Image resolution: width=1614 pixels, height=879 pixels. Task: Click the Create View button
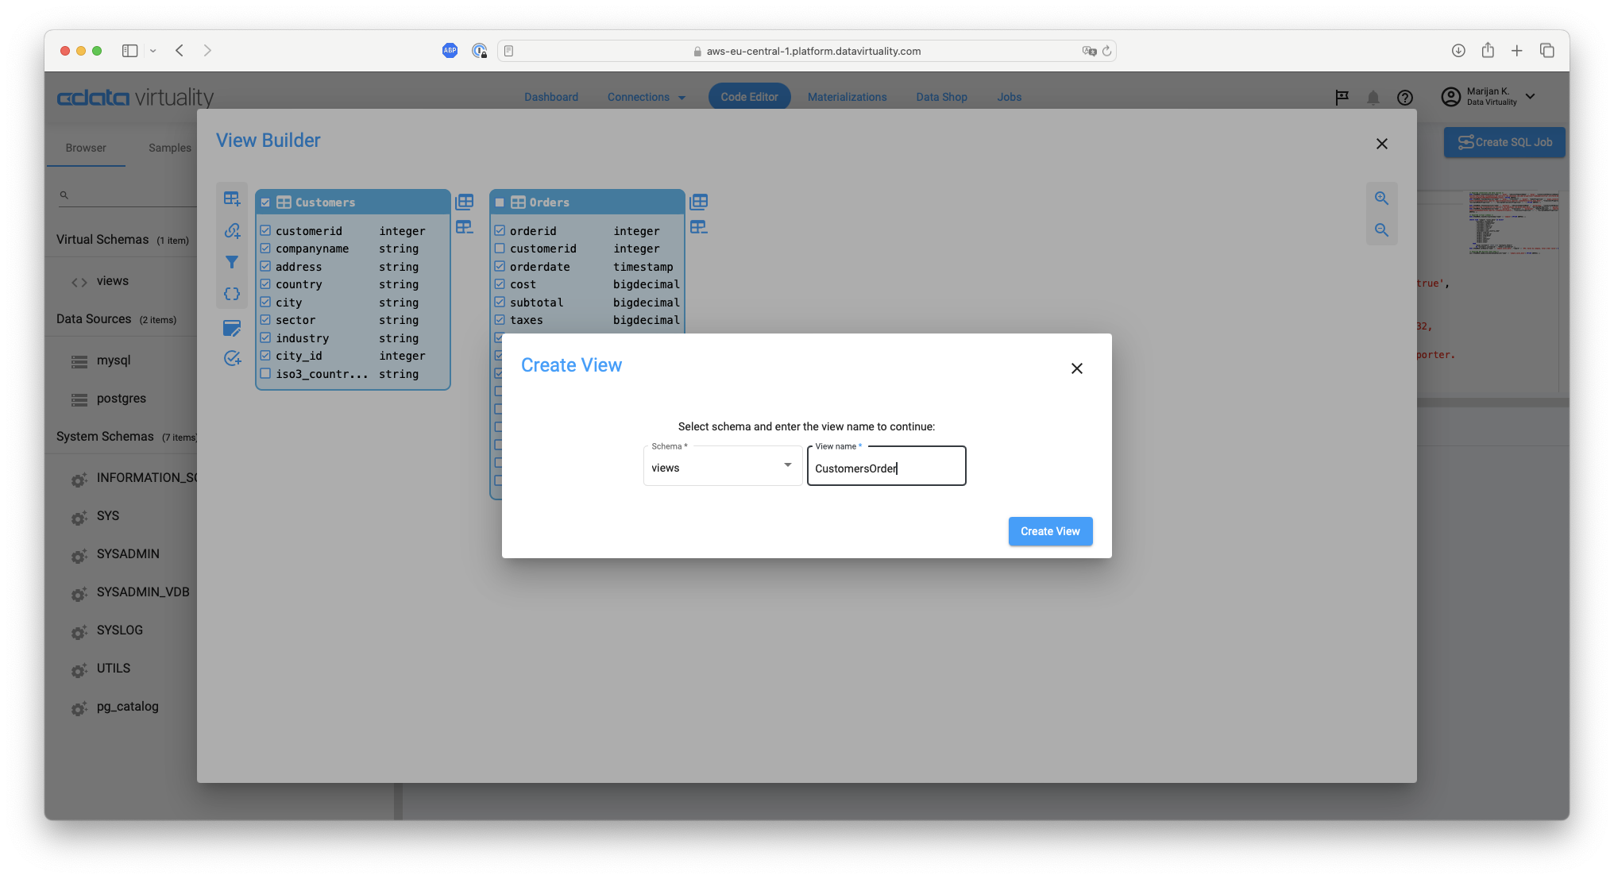coord(1050,531)
